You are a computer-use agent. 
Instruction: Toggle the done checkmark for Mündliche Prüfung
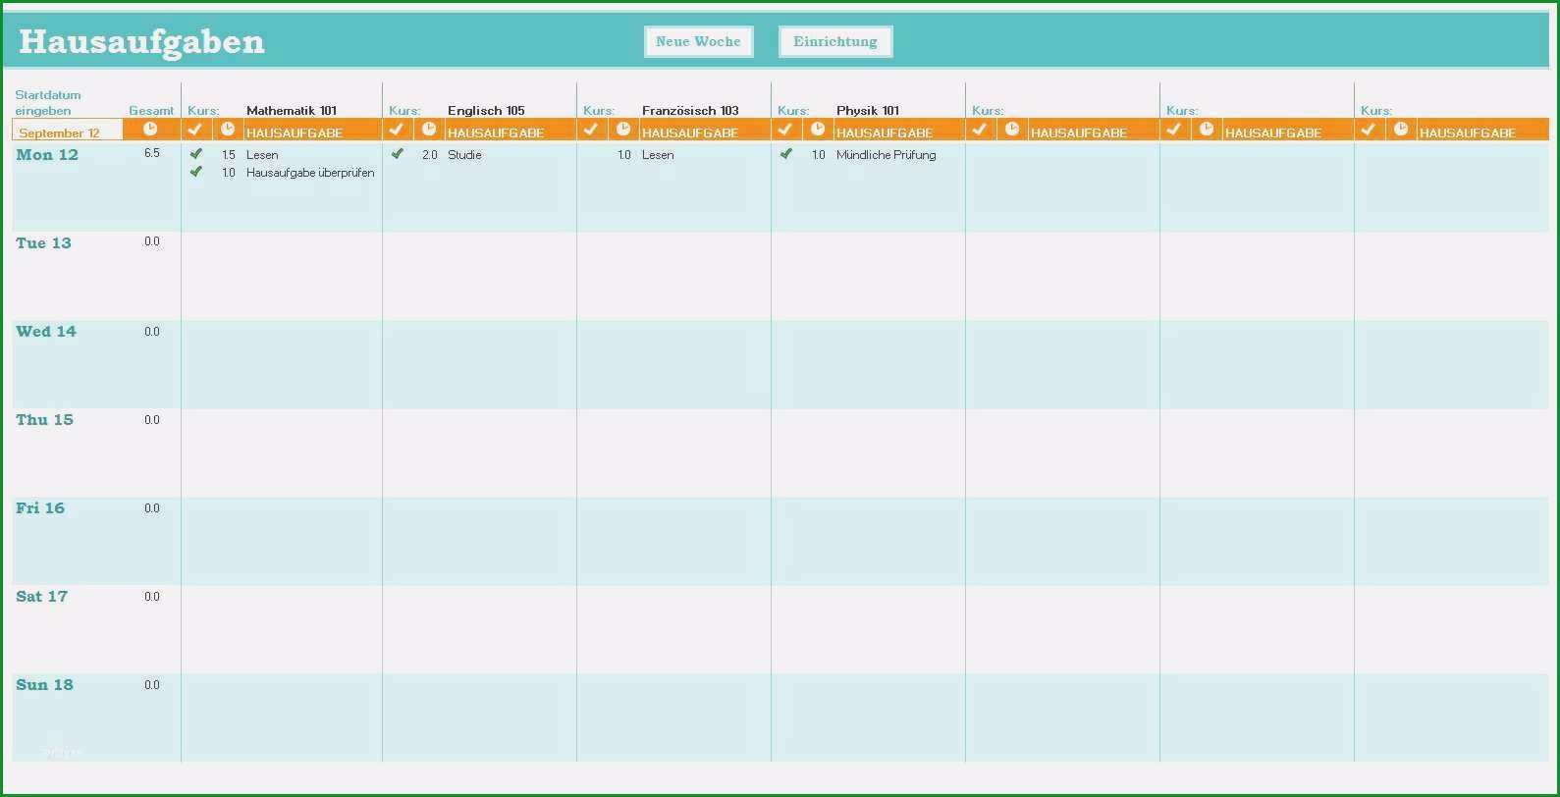[786, 154]
